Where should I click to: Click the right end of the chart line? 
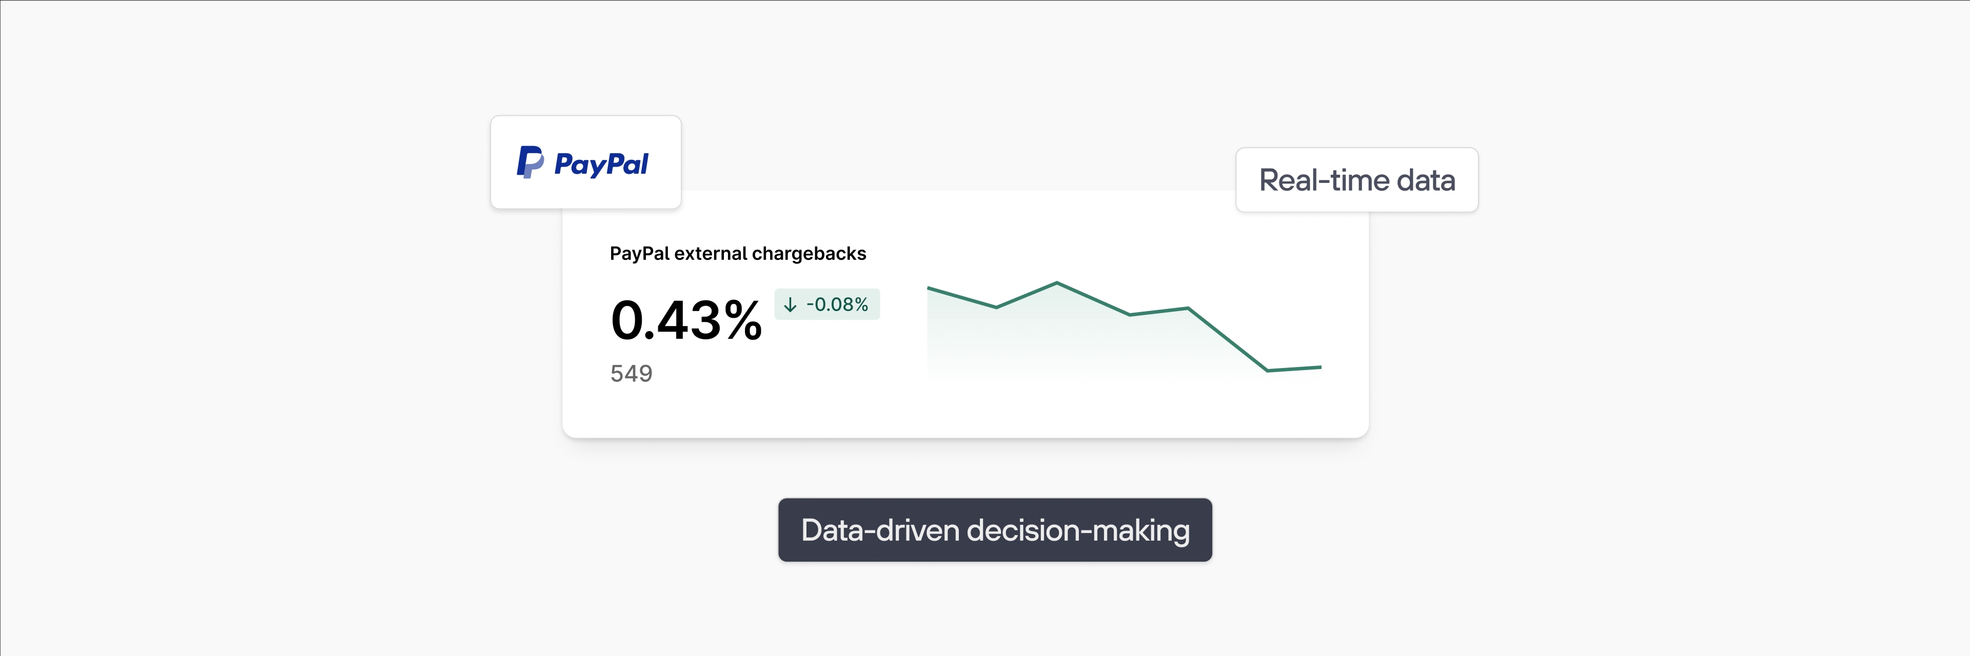point(1320,367)
